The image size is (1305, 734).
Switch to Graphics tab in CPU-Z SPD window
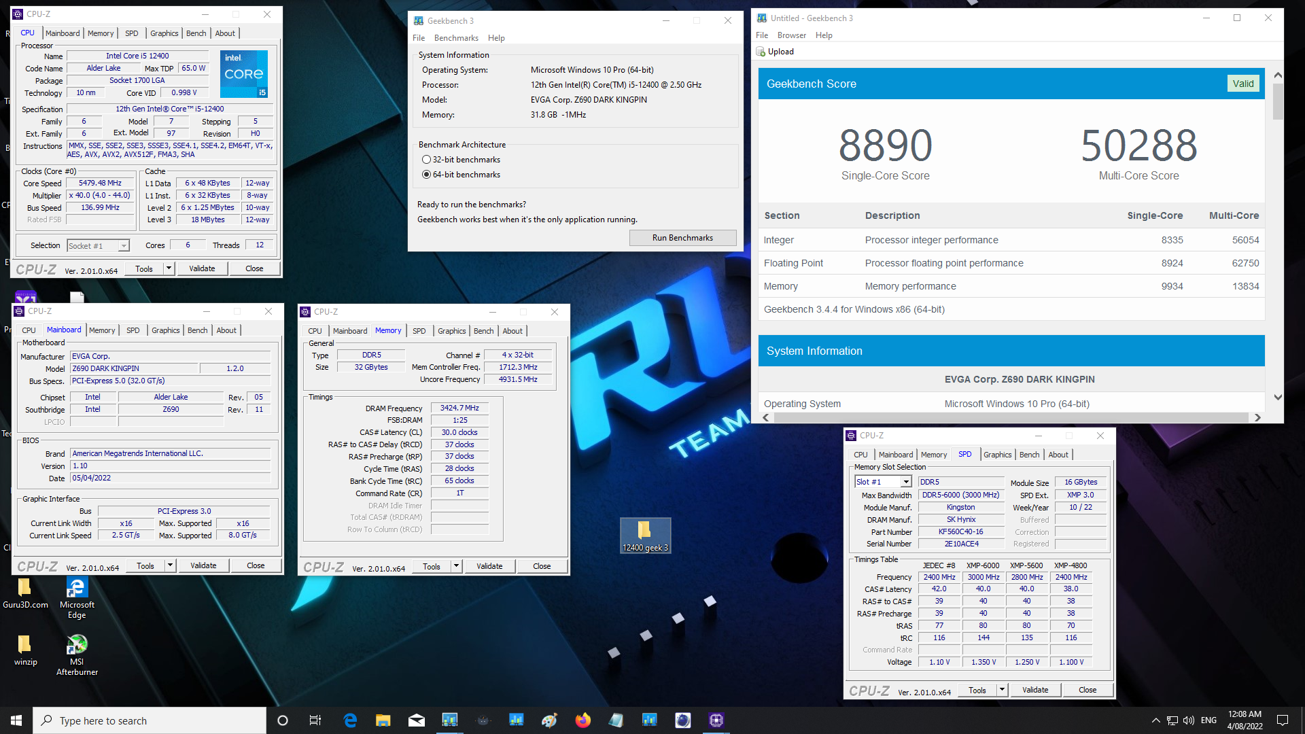(x=997, y=455)
